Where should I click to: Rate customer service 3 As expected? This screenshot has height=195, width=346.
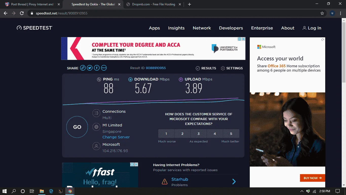tap(199, 134)
